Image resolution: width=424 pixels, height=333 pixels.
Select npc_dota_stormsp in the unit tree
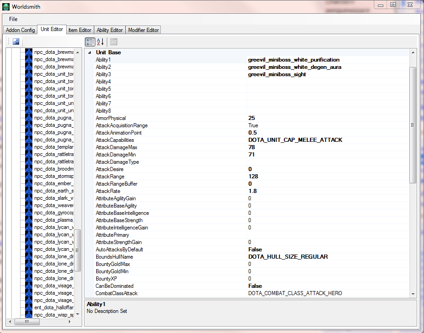click(54, 176)
